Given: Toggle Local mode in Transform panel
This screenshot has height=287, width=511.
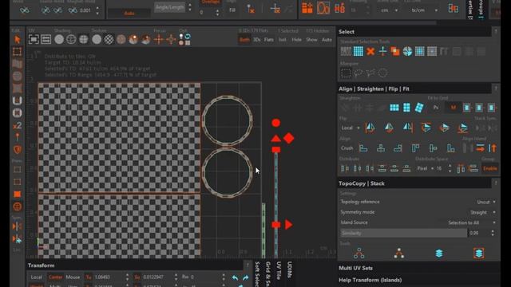Looking at the screenshot, I should (x=36, y=277).
